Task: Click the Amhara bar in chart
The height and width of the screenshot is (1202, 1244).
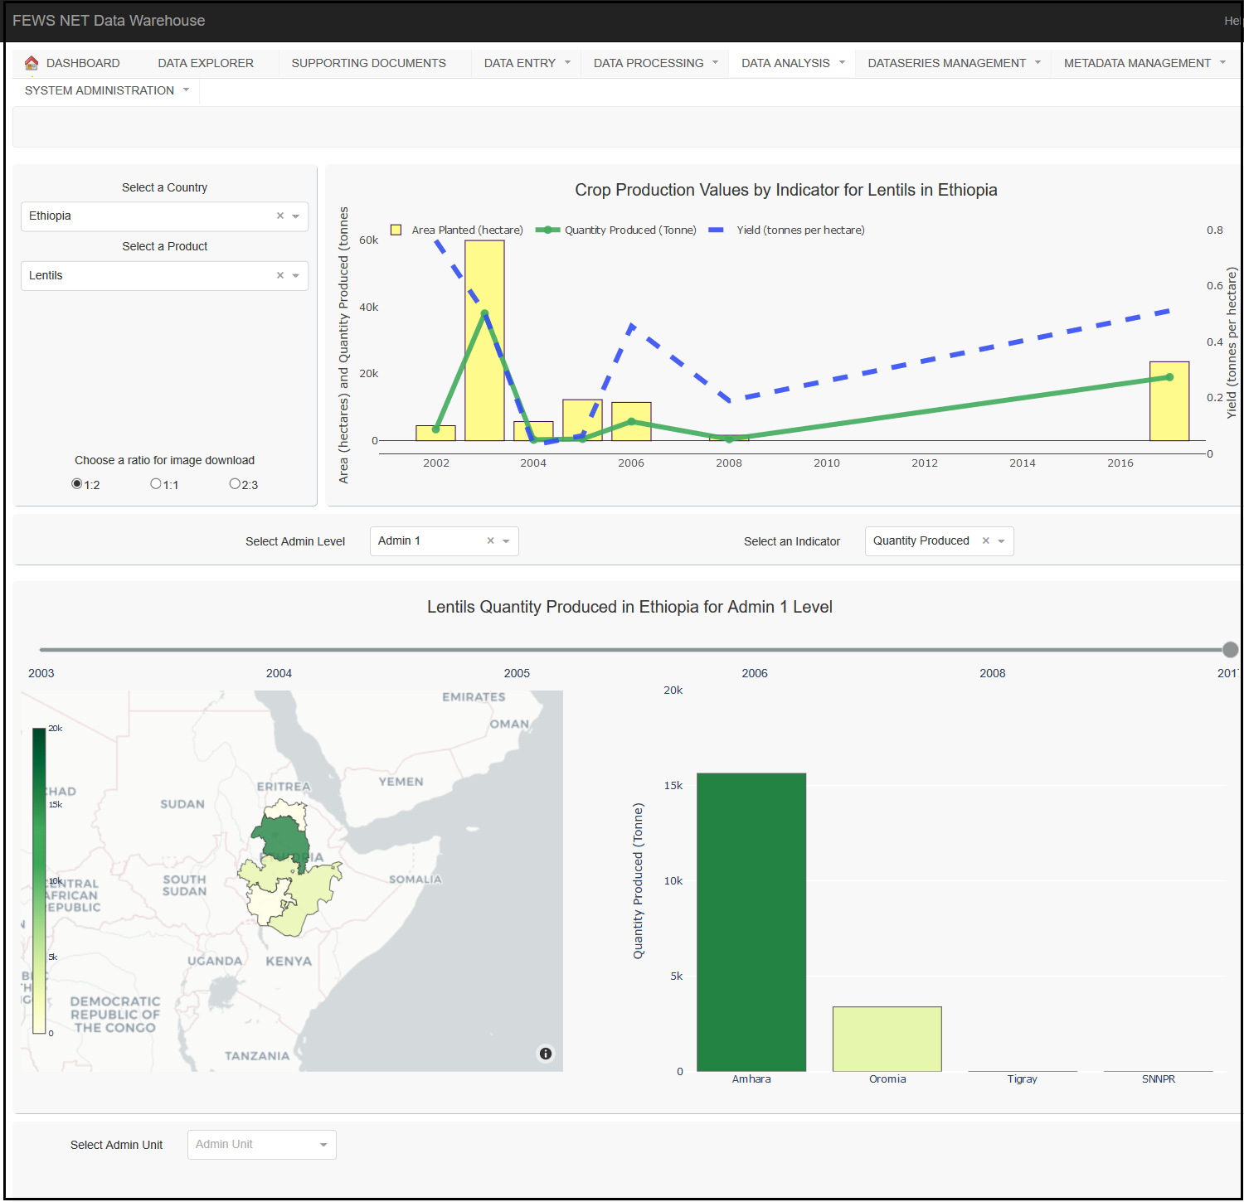Action: [751, 922]
